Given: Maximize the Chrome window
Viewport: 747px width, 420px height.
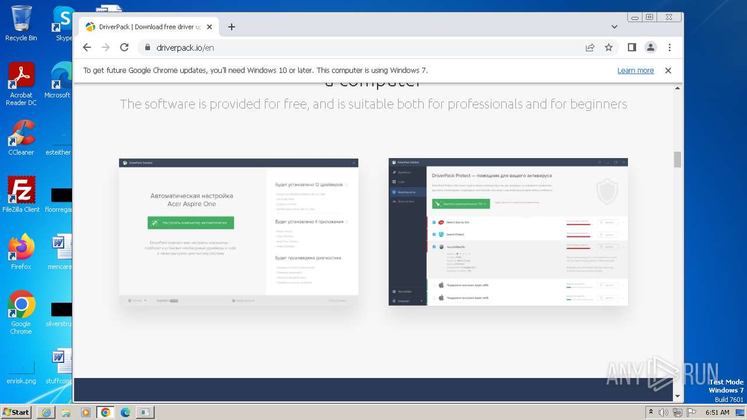Looking at the screenshot, I should coord(650,17).
